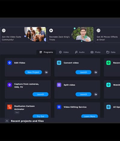
Task: Click the green Record program icon
Action: click(108, 63)
